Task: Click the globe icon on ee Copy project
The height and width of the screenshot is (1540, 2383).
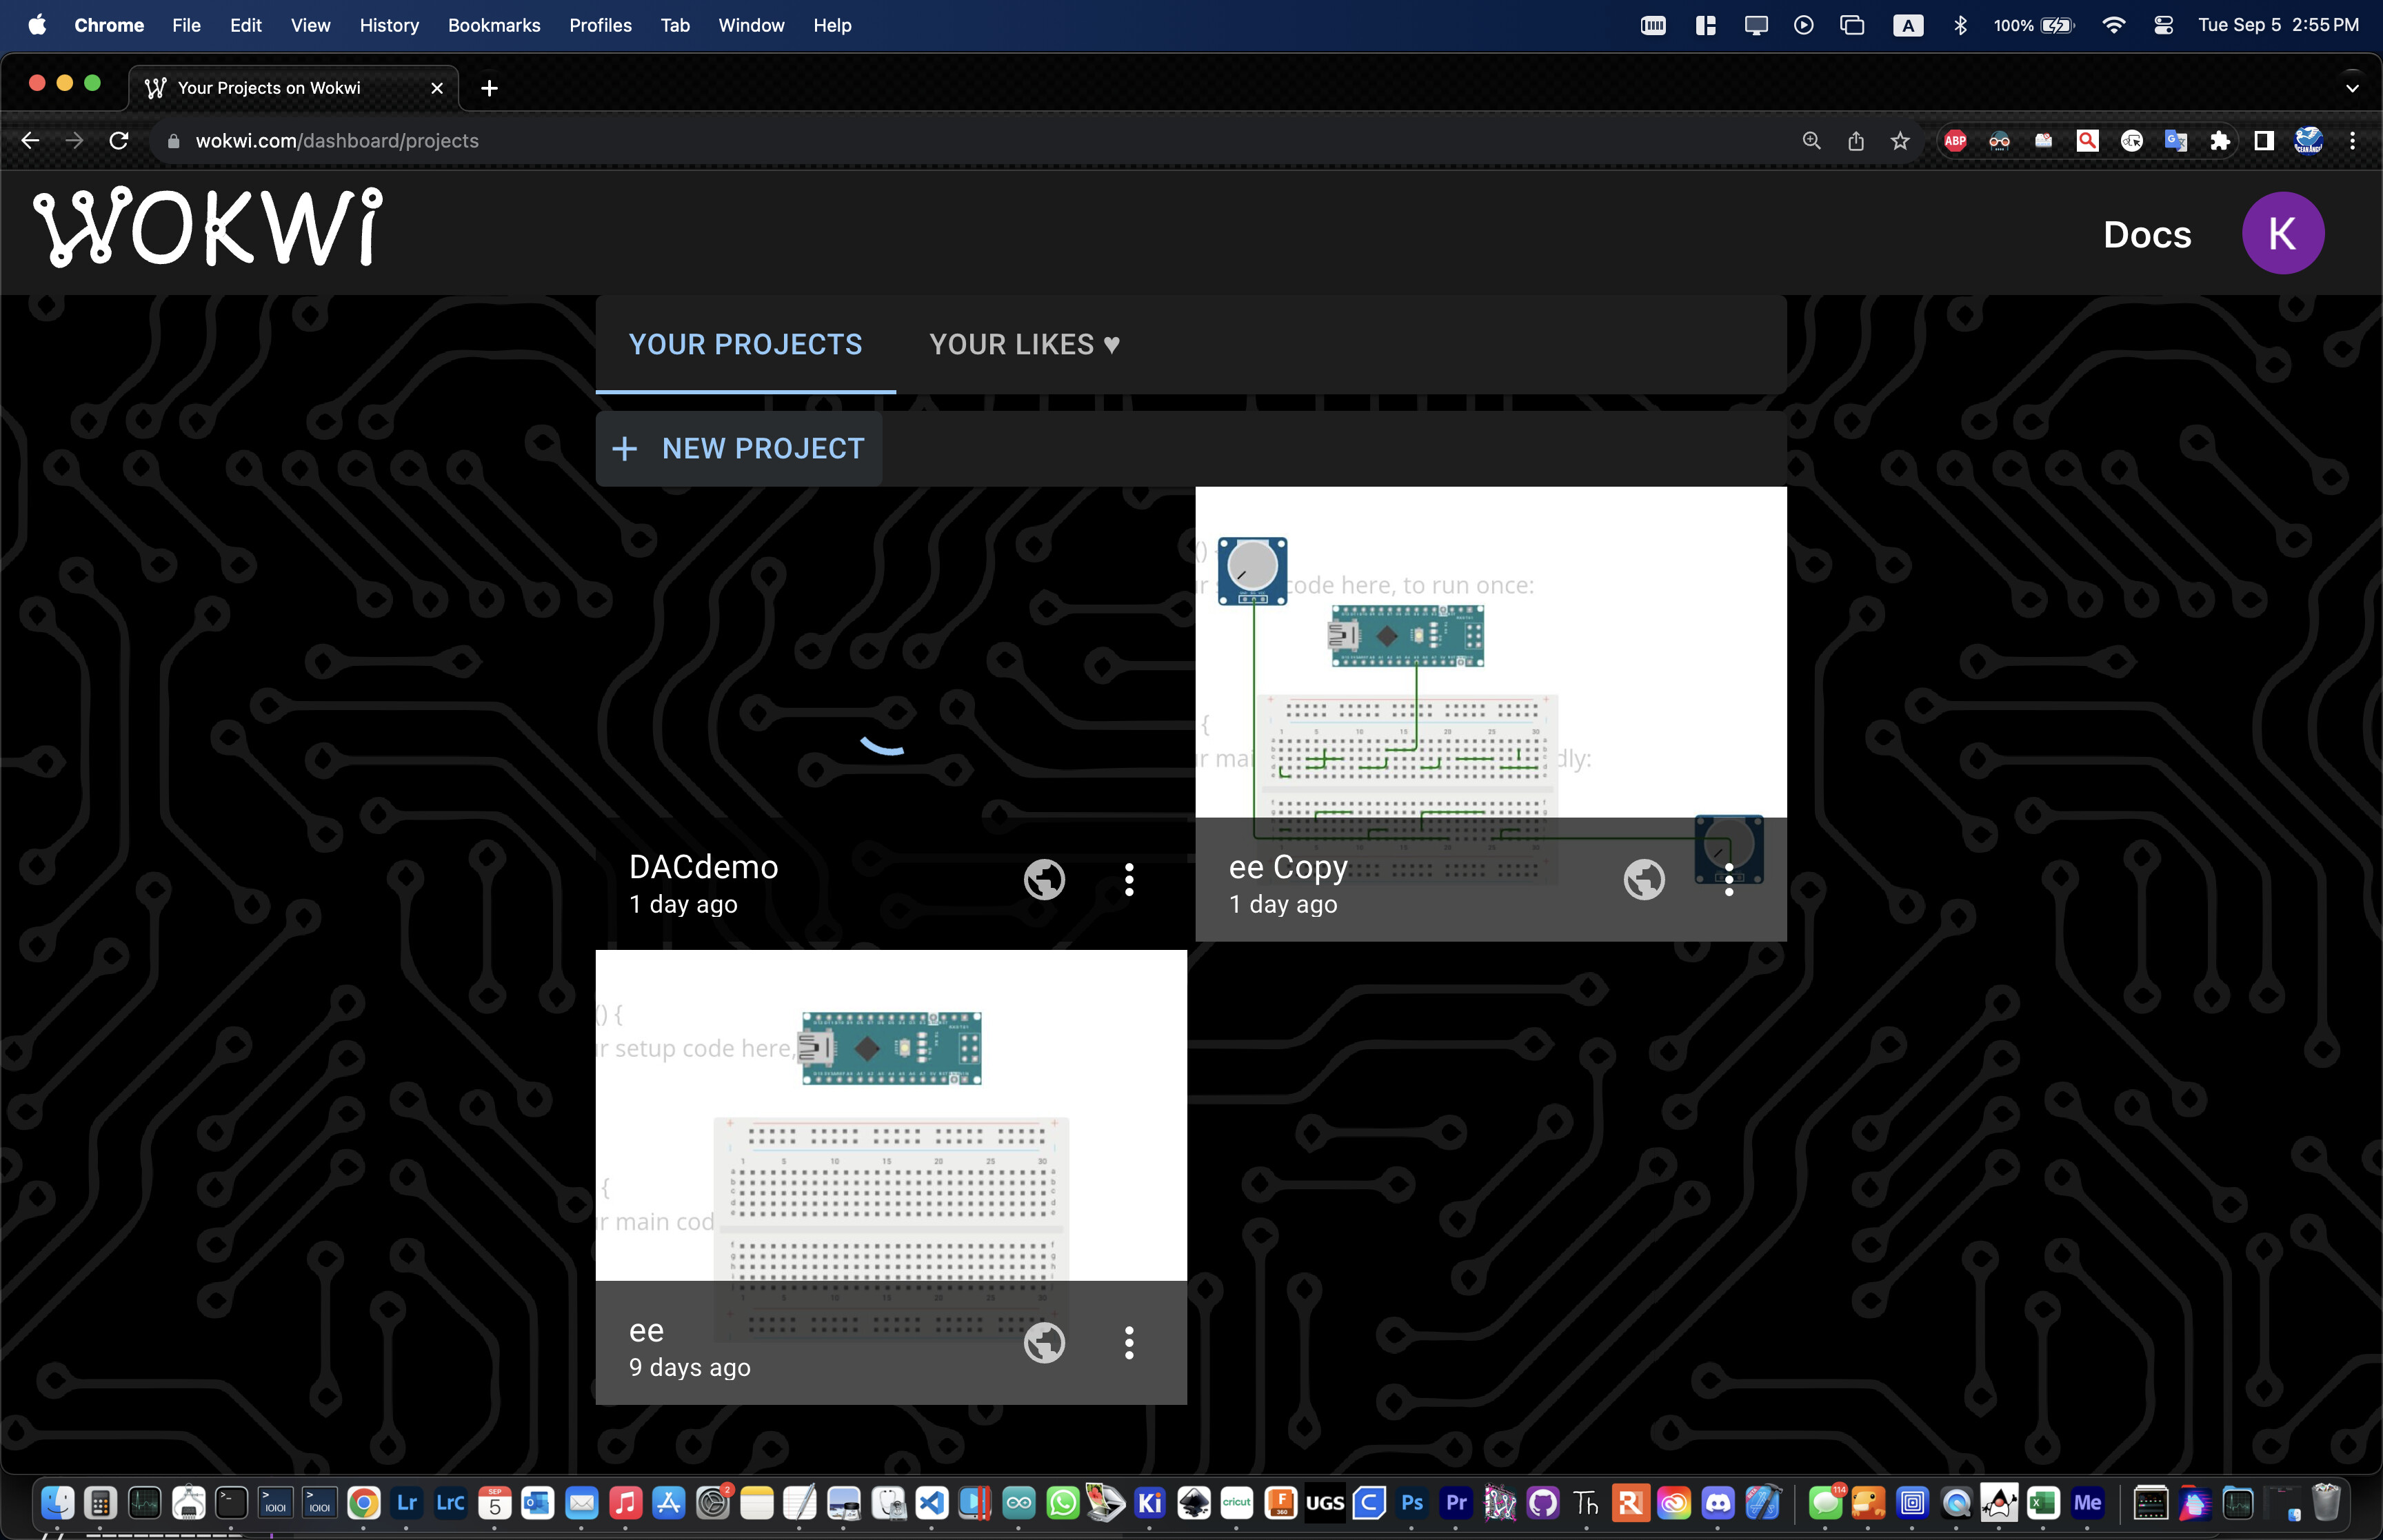Action: [1643, 879]
